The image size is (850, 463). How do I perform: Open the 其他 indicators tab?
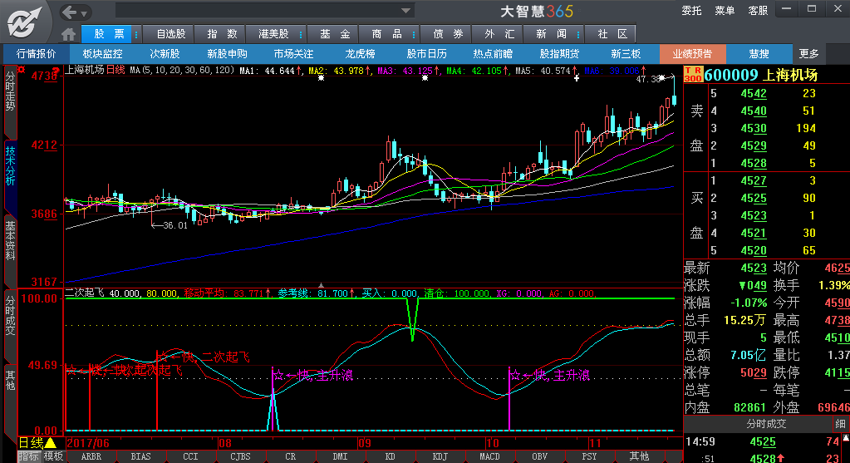click(639, 456)
